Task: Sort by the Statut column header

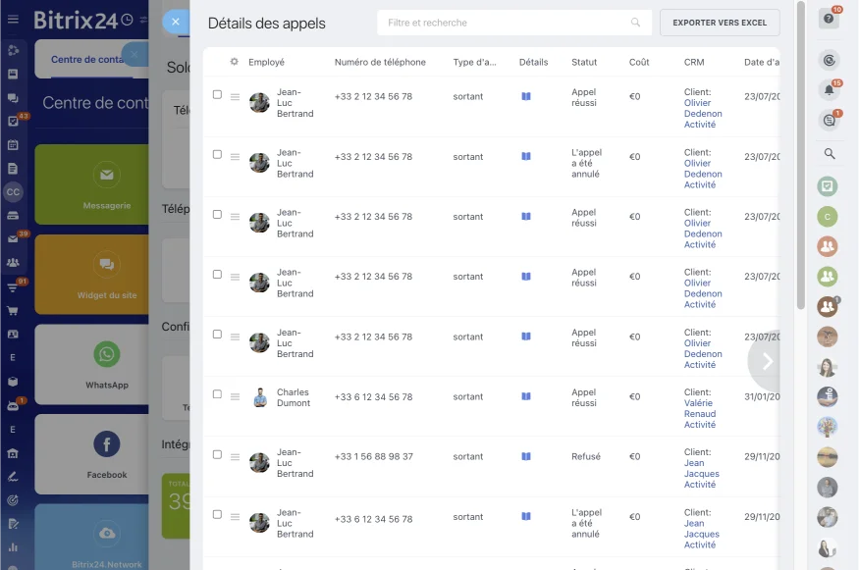Action: (x=584, y=62)
